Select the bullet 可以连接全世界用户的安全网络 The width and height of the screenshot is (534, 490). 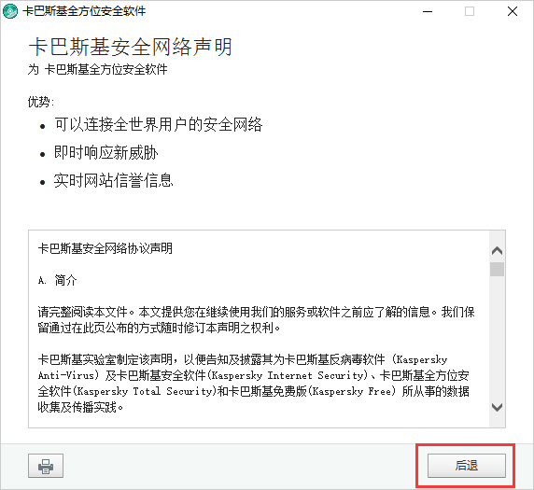[159, 125]
